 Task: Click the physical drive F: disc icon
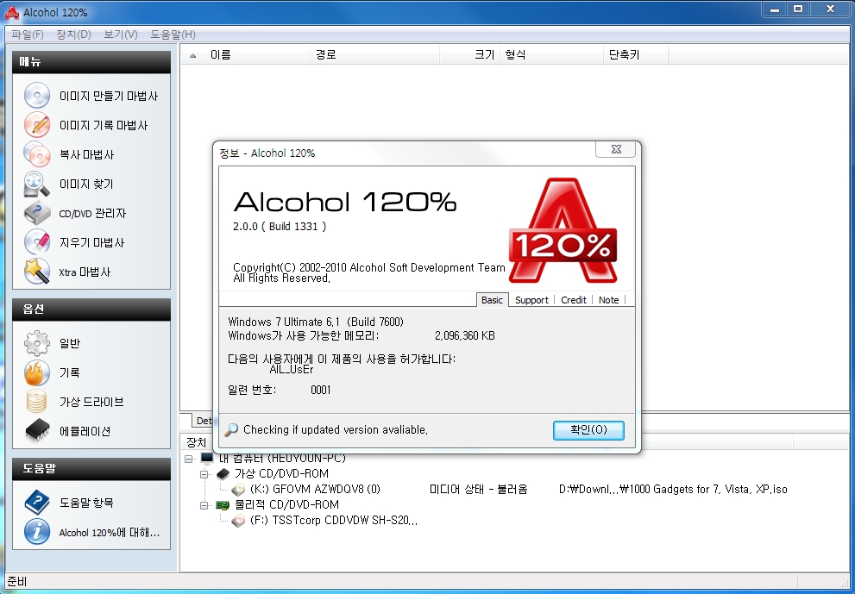[x=238, y=521]
